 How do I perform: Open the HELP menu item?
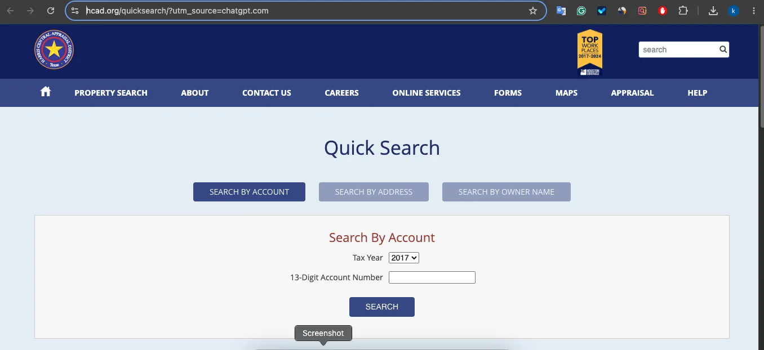click(698, 93)
